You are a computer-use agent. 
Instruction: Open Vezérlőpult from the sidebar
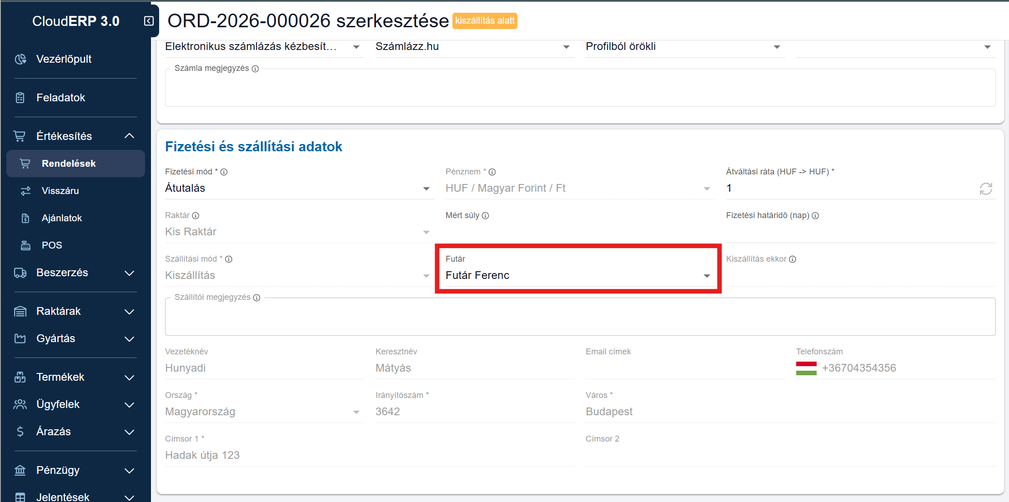(64, 59)
